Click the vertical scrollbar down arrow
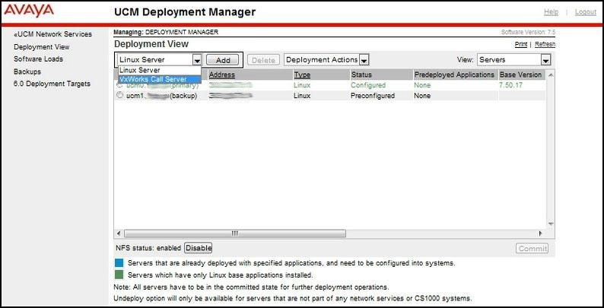 coord(551,224)
